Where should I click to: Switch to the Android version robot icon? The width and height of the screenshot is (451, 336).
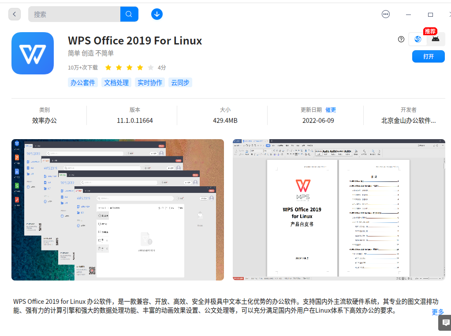click(435, 39)
